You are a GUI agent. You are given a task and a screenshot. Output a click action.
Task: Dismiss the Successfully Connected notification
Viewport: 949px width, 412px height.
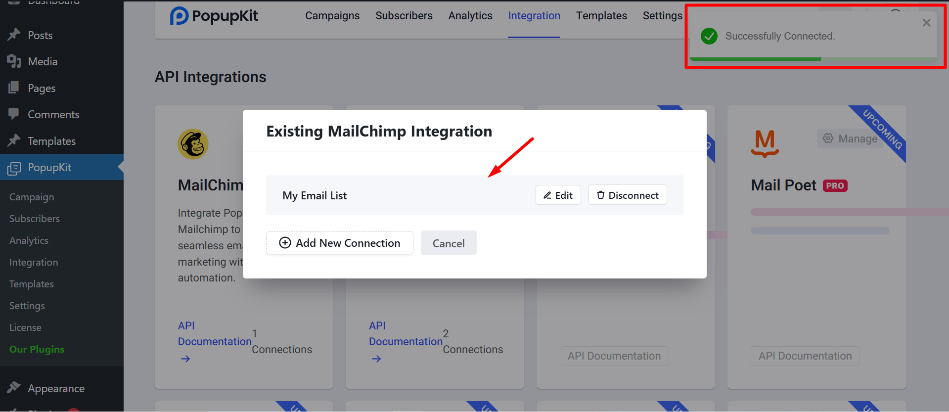click(926, 23)
